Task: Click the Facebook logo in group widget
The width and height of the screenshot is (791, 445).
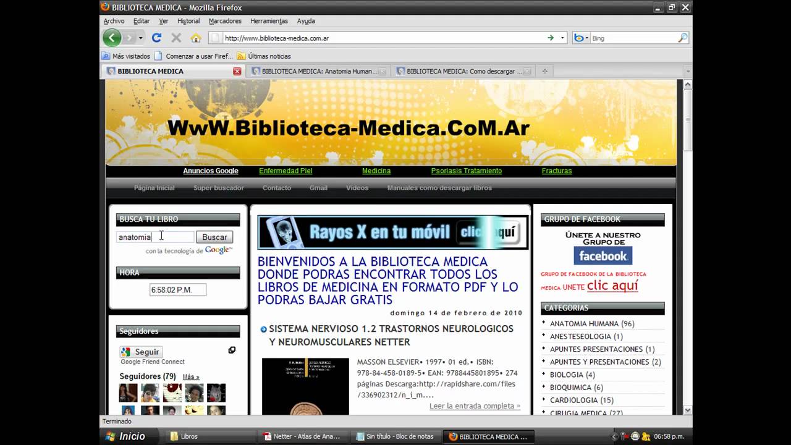Action: point(603,256)
